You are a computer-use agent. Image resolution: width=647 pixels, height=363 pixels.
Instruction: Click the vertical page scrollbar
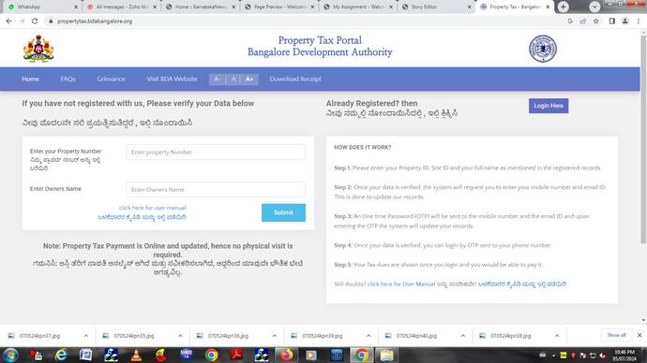643,140
